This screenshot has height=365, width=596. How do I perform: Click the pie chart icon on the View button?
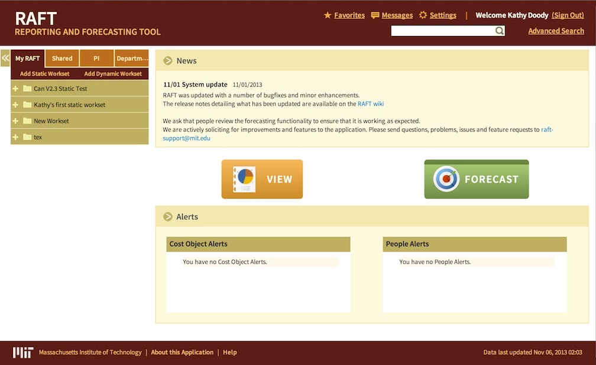tap(244, 180)
